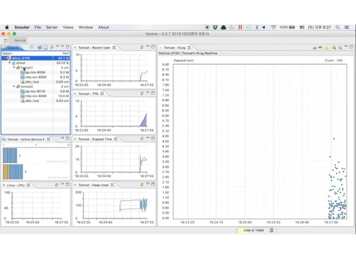The width and height of the screenshot is (356, 267).
Task: Open the About menu
Action: pos(103,27)
